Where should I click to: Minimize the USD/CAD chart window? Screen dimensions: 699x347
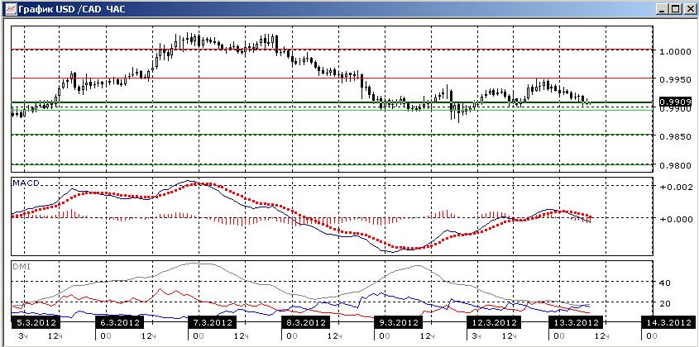tap(662, 8)
